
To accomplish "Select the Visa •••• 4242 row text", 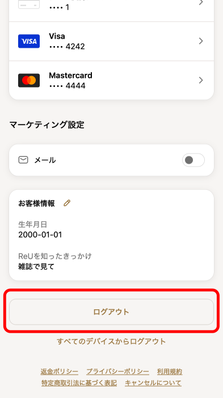I will pos(67,41).
